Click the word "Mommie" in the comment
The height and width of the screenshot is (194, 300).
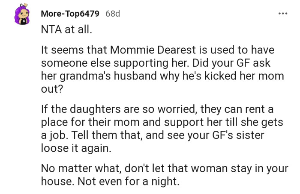tap(132, 50)
